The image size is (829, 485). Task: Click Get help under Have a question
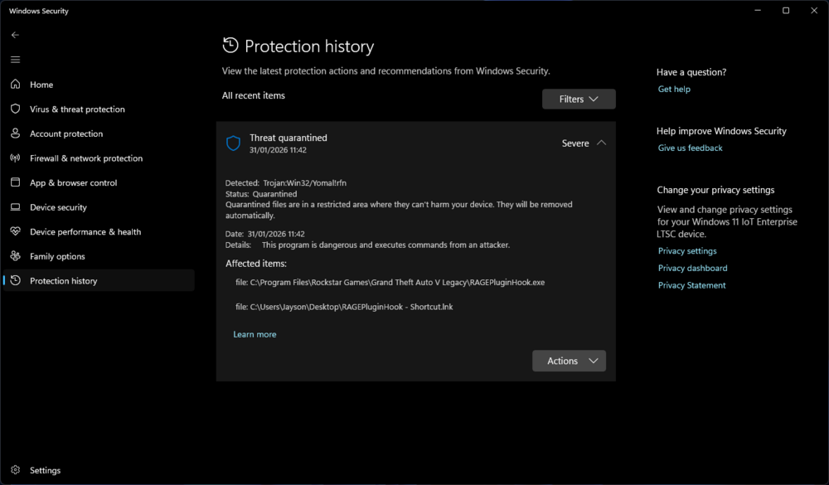pyautogui.click(x=674, y=89)
